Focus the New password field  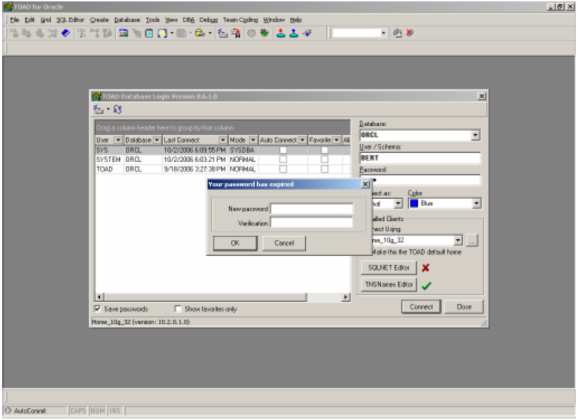pos(312,209)
